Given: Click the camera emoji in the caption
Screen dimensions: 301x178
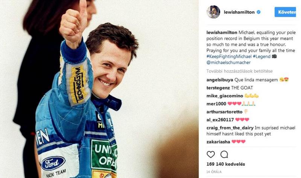Looking at the screenshot, I should 274,56.
